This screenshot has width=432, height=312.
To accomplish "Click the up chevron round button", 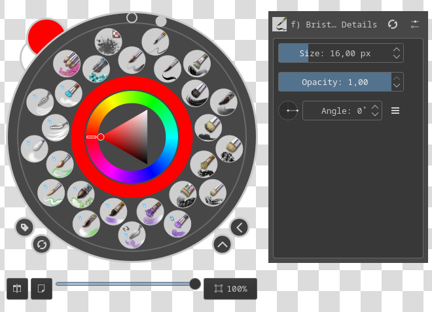I will 222,244.
